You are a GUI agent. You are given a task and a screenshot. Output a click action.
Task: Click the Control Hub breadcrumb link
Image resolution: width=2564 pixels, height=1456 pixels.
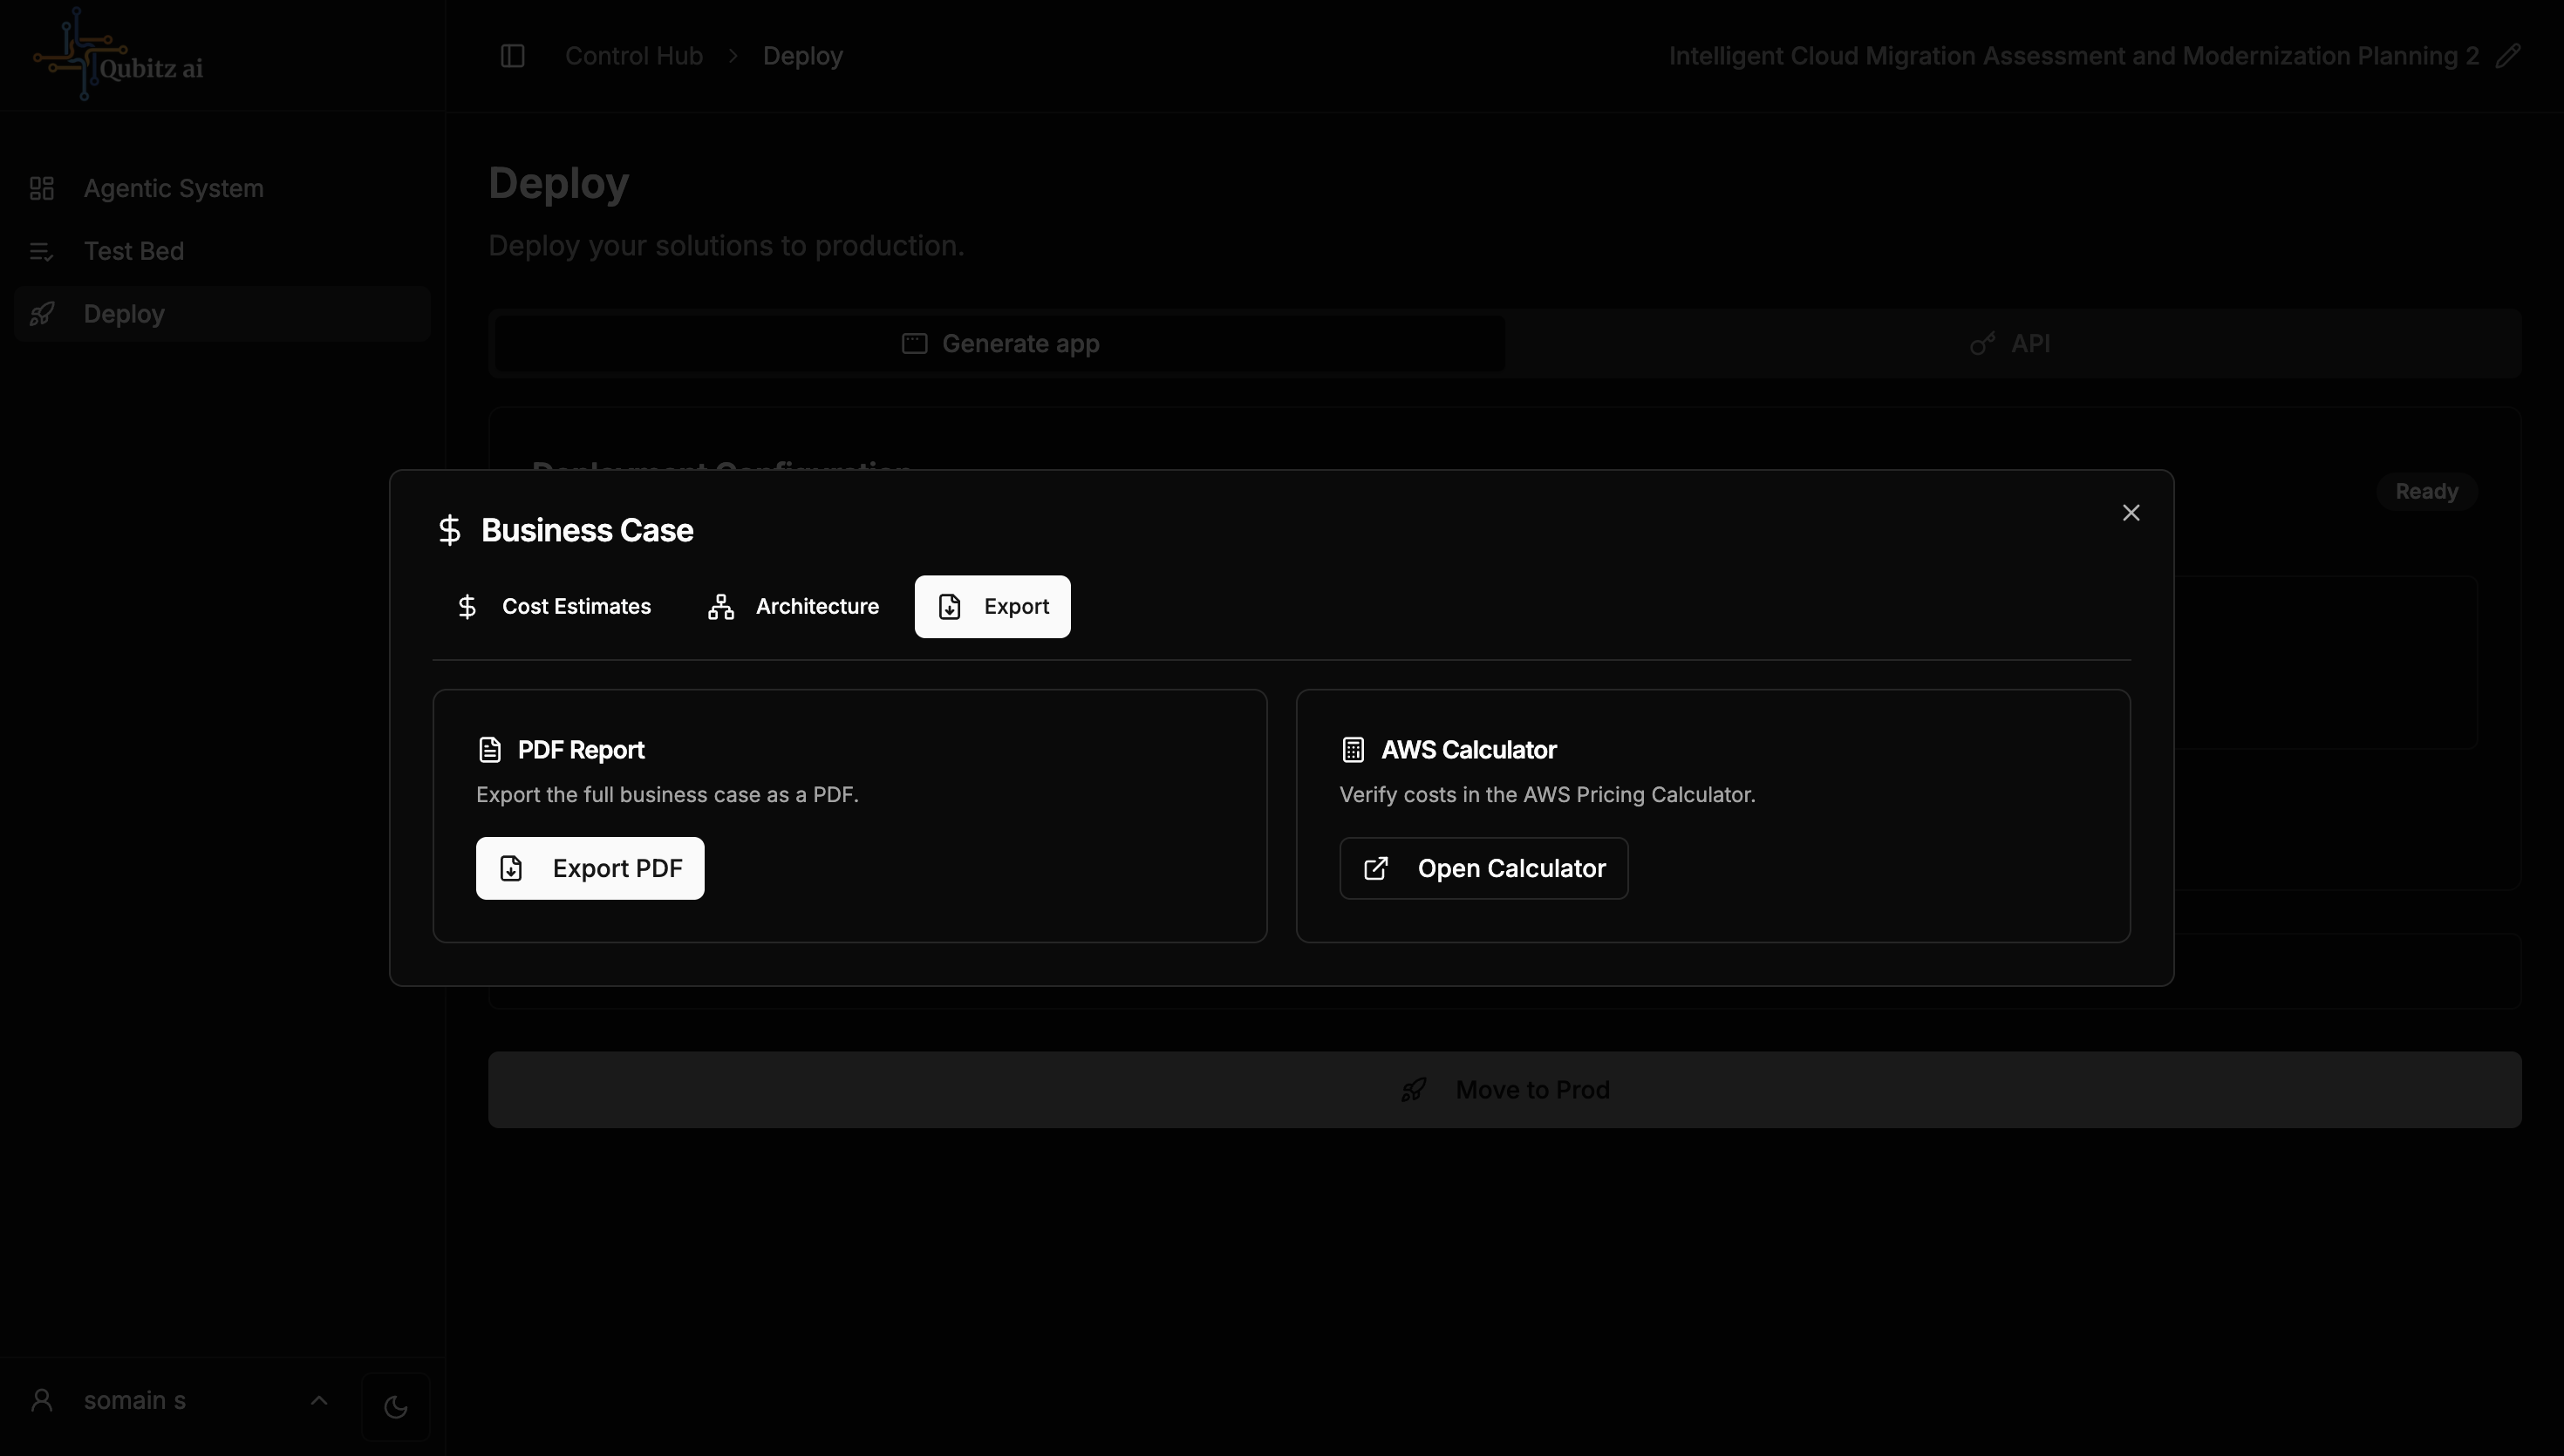[x=633, y=56]
